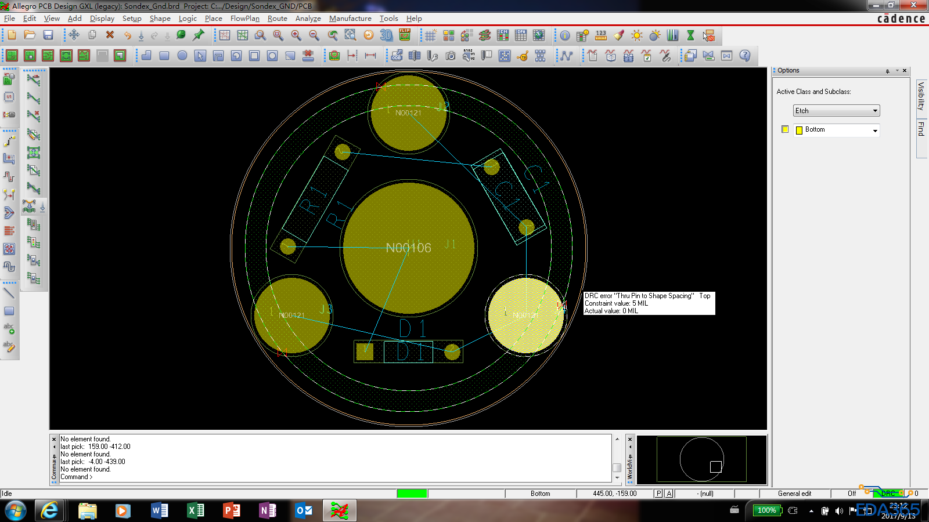Click the General edit mode button
The image size is (929, 522).
pyautogui.click(x=794, y=494)
